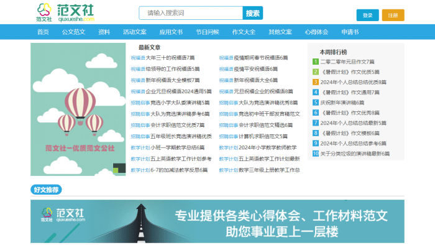Open article 计算机求职信范文5篇

pyautogui.click(x=263, y=136)
